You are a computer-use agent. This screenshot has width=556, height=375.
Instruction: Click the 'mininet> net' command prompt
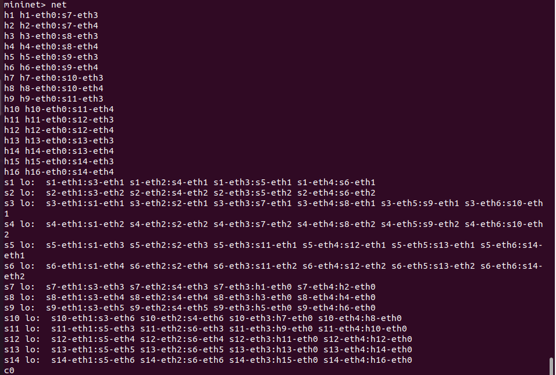click(35, 5)
